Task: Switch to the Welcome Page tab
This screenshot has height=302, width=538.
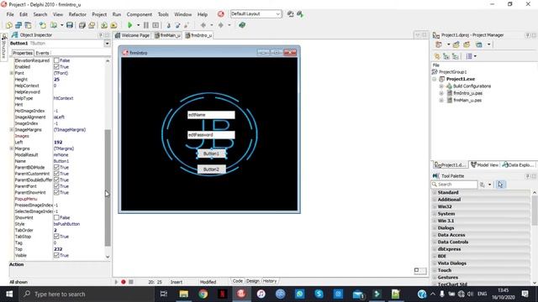Action: 133,35
